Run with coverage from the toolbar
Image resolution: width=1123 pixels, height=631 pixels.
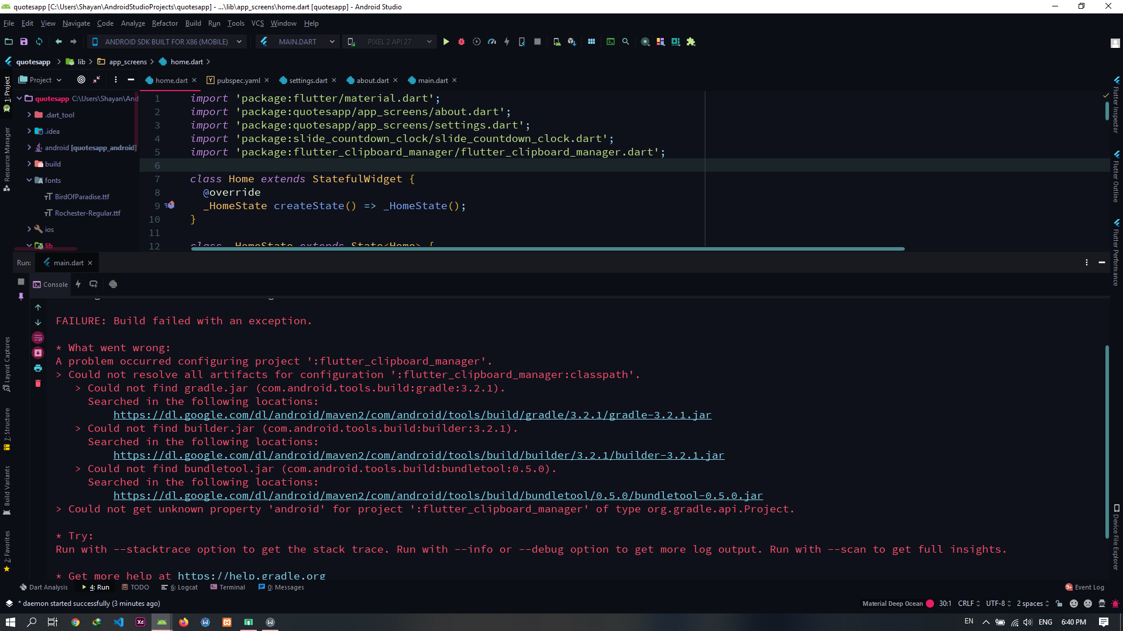coord(477,42)
